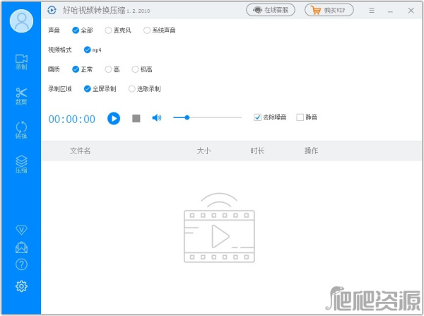424x316 pixels.
Task: Select 正常 normal picture quality
Action: point(83,69)
